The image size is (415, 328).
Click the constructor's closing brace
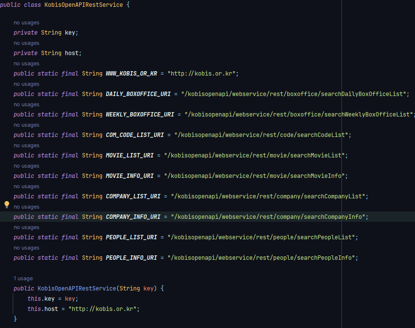pos(15,319)
